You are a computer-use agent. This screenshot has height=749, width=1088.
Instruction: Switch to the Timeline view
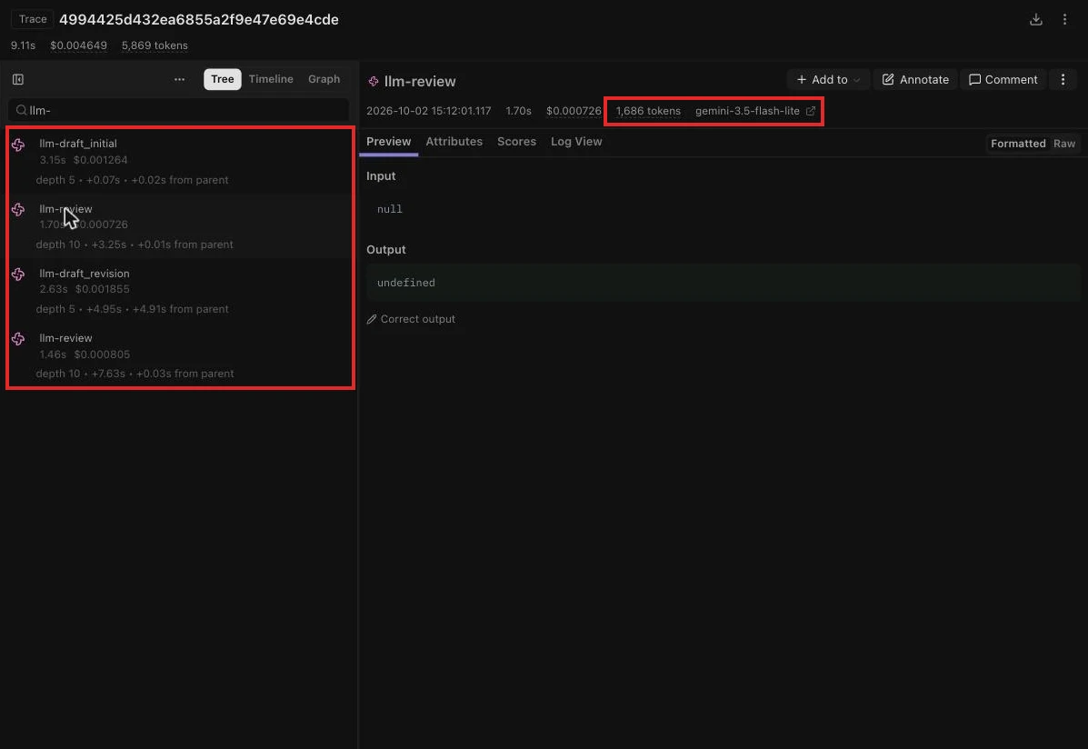tap(271, 79)
